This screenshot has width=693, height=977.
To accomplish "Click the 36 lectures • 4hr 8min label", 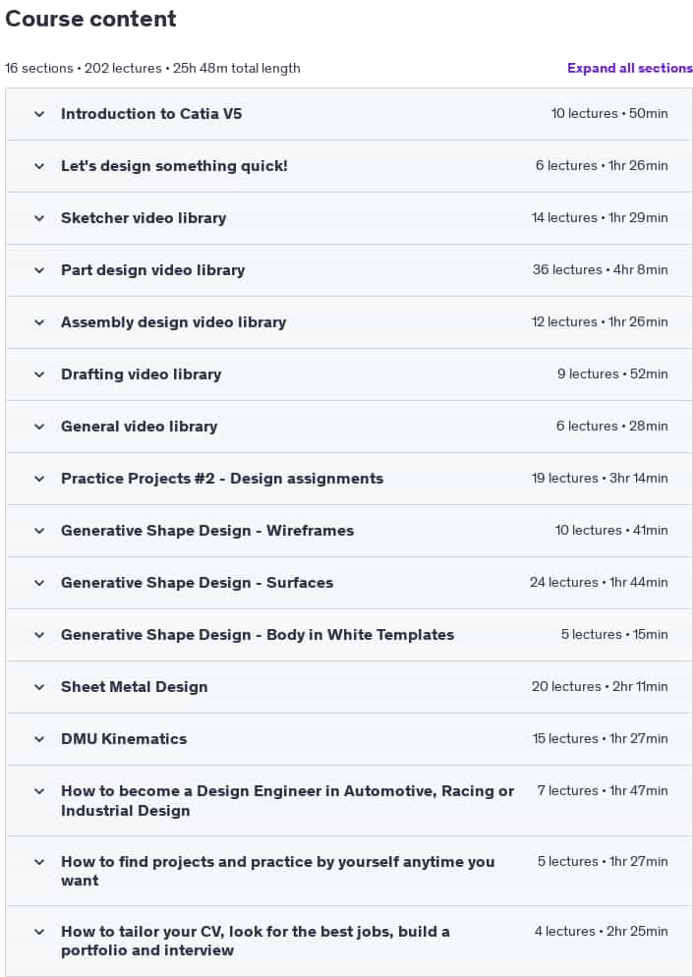I will click(x=601, y=269).
